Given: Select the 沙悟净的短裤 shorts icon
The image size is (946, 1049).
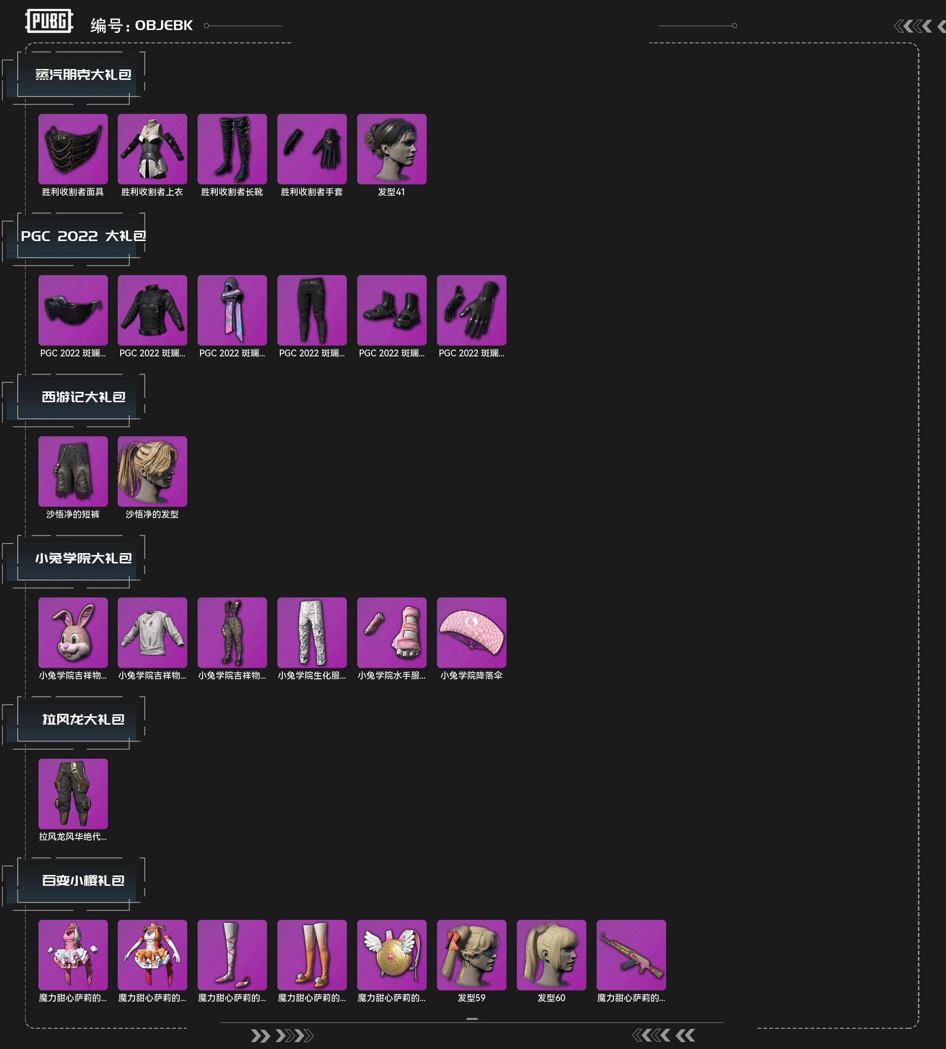Looking at the screenshot, I should coord(73,471).
